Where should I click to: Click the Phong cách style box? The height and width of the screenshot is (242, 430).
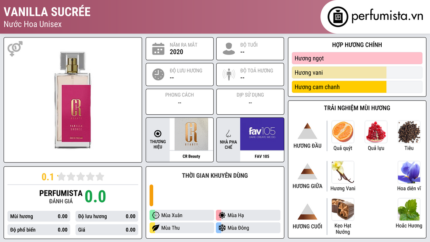(x=180, y=102)
